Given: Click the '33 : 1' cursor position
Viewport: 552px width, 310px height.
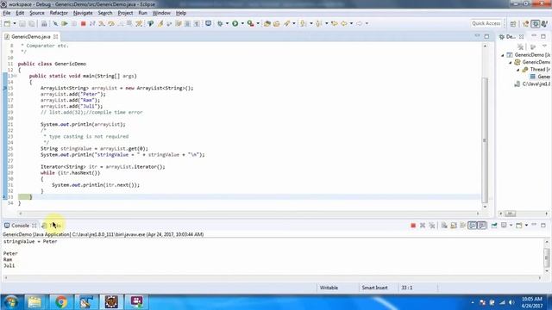Looking at the screenshot, I should pos(406,288).
